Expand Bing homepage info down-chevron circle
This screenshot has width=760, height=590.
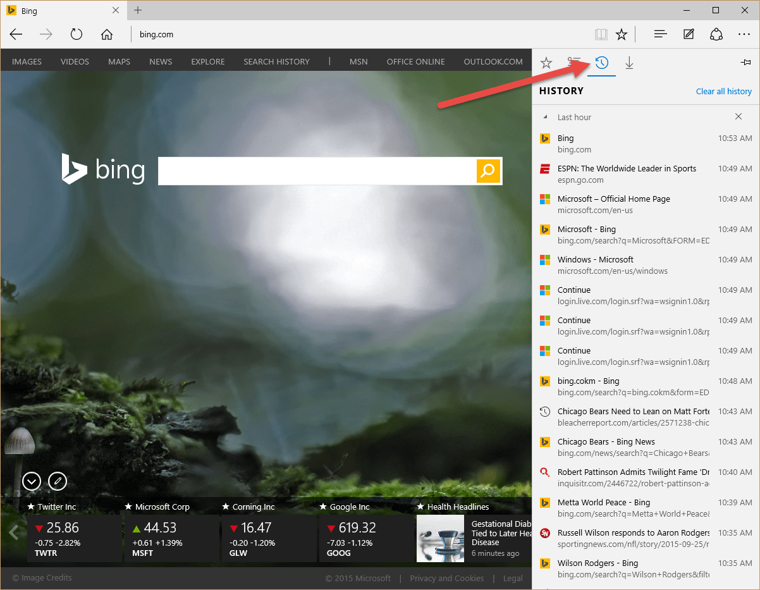[x=32, y=481]
